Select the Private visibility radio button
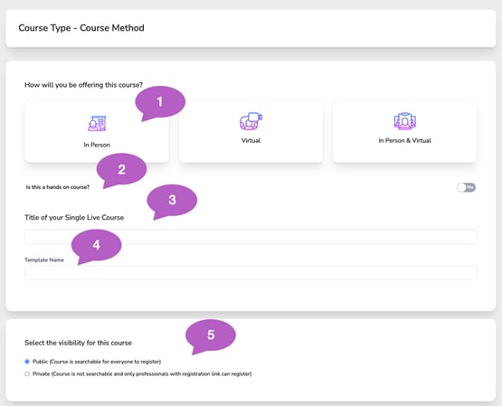The height and width of the screenshot is (406, 502). tap(27, 373)
